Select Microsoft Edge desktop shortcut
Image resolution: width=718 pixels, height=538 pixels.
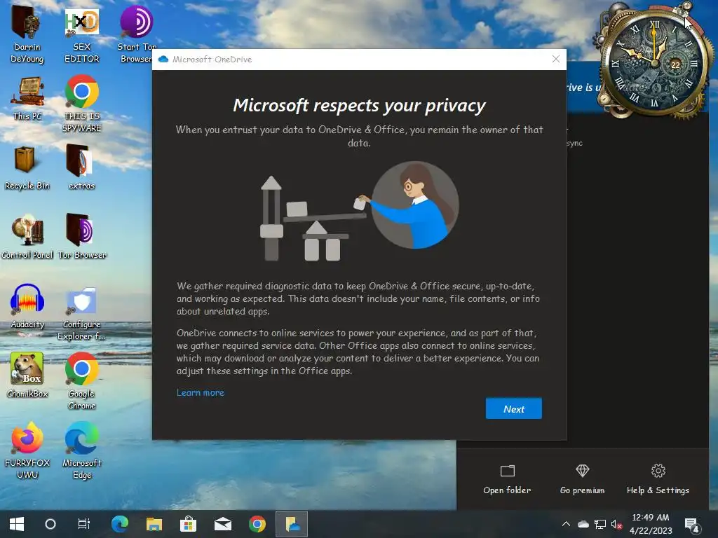pyautogui.click(x=81, y=450)
